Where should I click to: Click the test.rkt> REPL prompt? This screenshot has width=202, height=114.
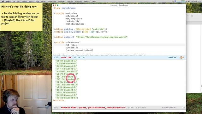click(58, 100)
